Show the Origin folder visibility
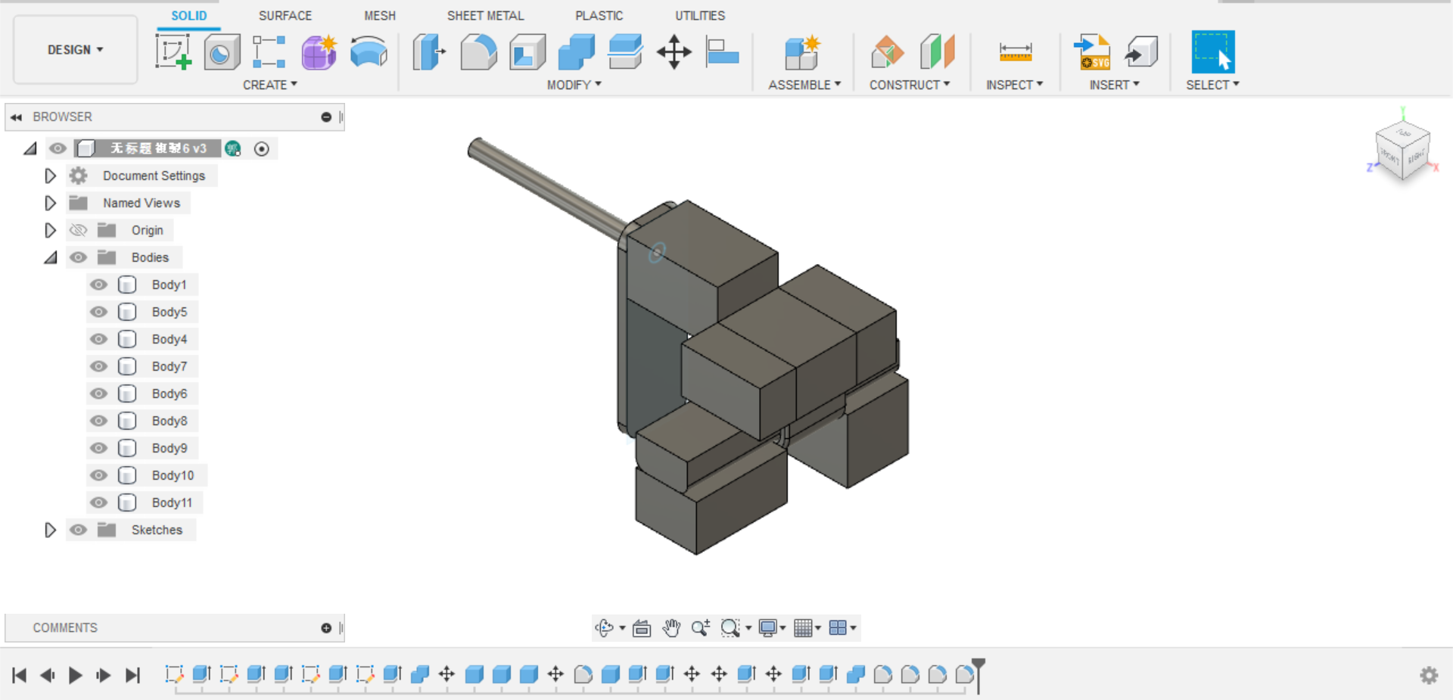The image size is (1453, 700). tap(78, 230)
